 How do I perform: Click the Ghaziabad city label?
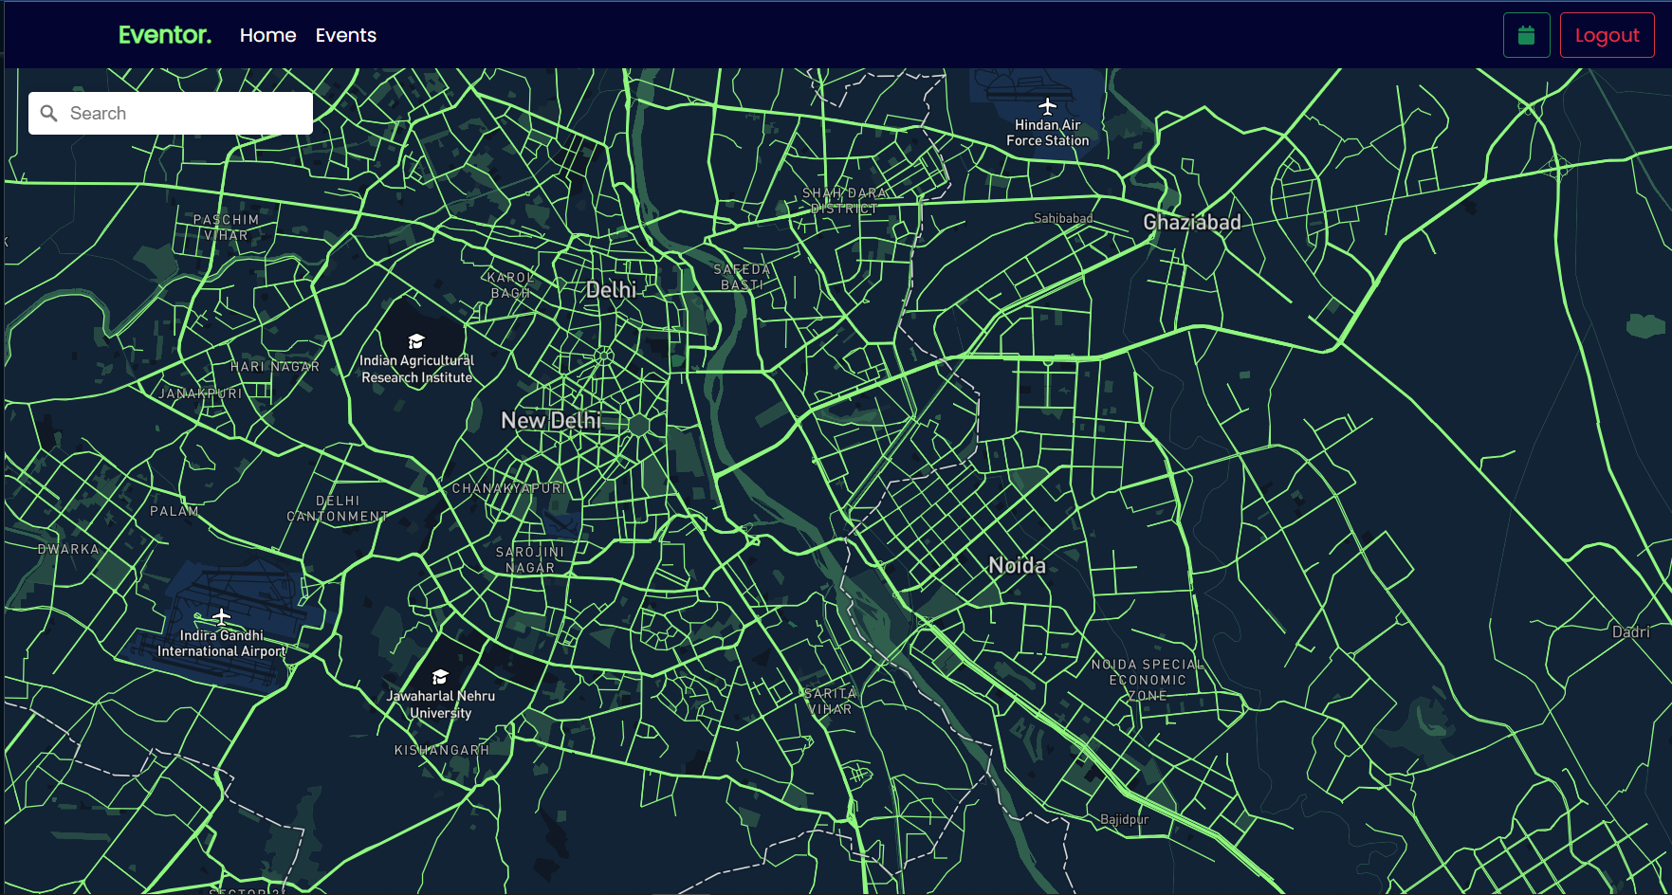[1192, 223]
